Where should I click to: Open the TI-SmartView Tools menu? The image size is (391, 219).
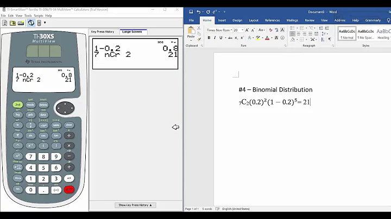(x=28, y=15)
